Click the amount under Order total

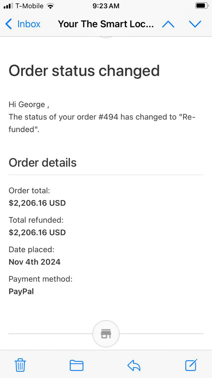coord(37,203)
